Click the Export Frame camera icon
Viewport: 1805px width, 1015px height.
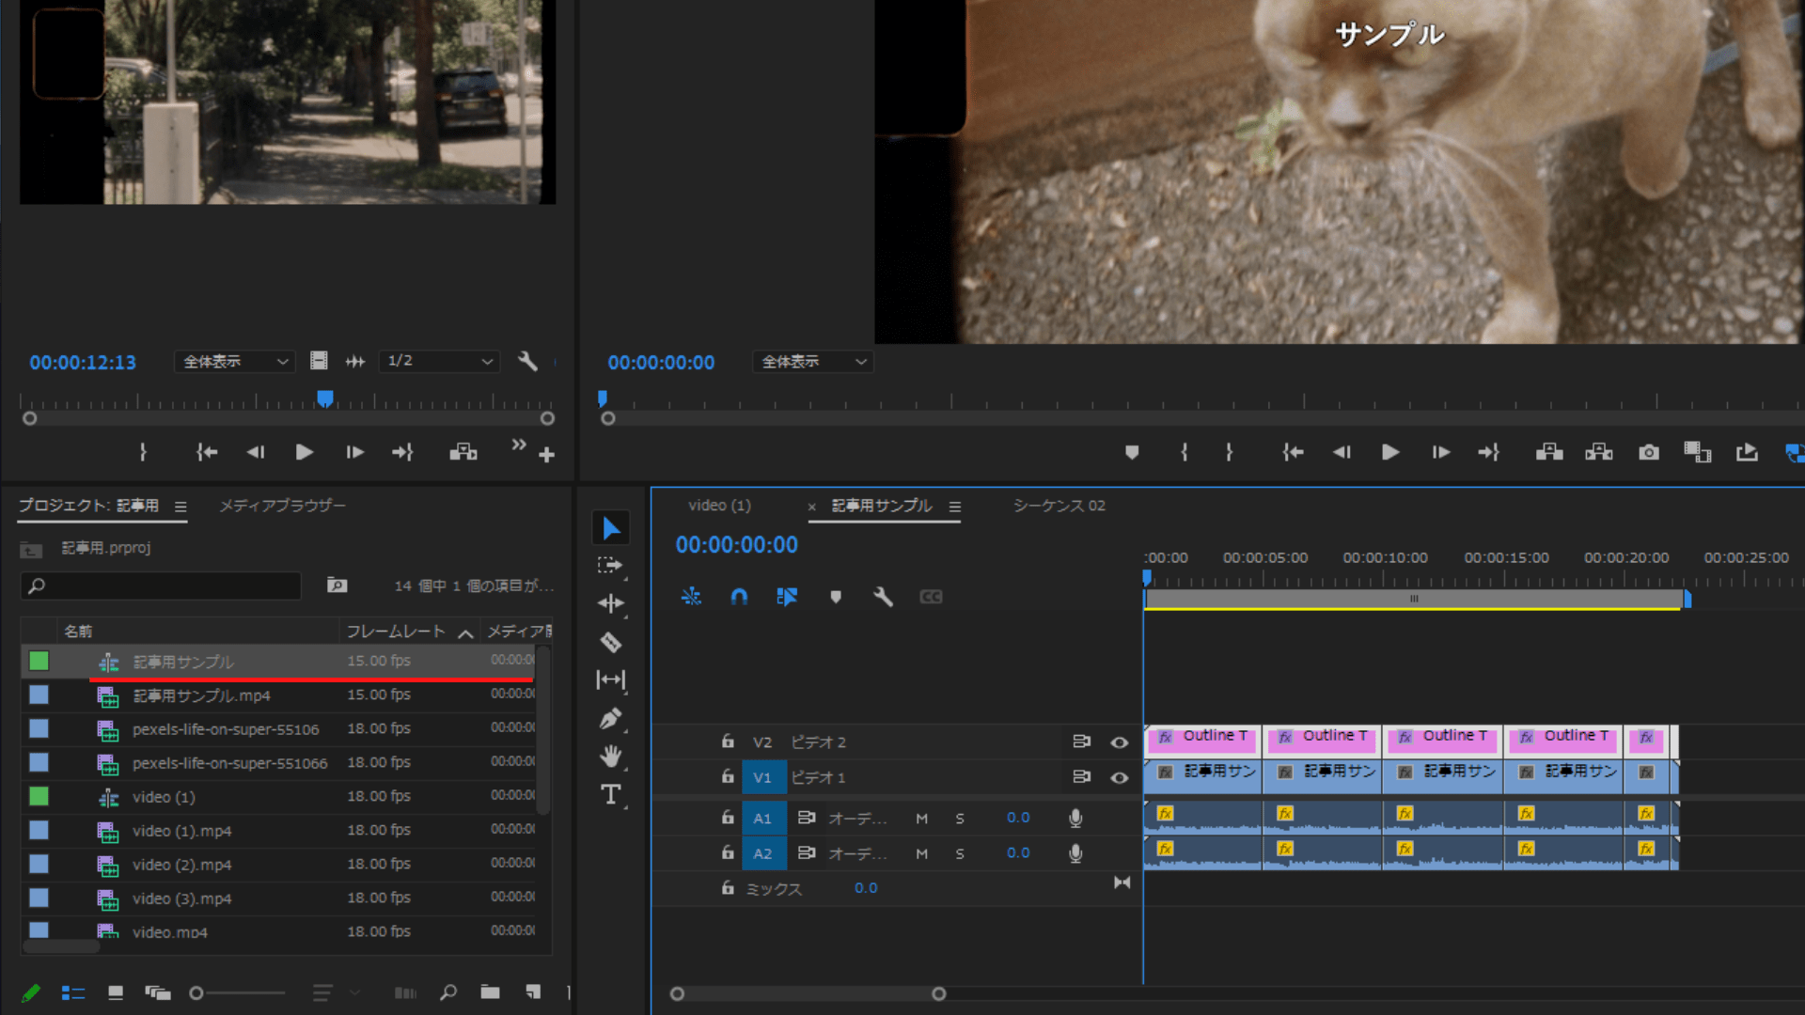click(x=1648, y=453)
